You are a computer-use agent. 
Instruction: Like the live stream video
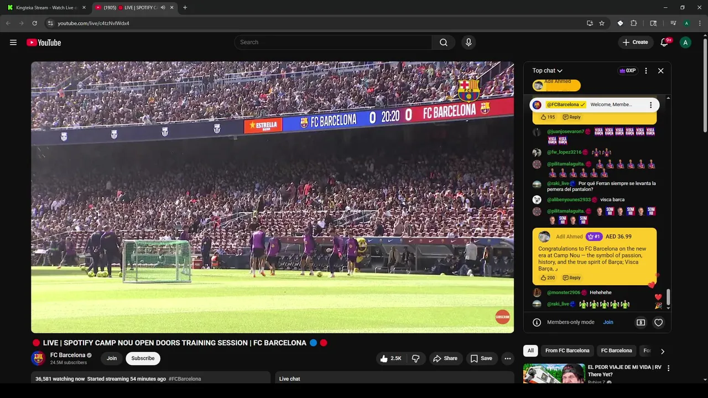pyautogui.click(x=391, y=359)
